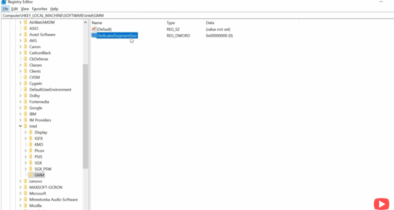Select the Minnetonka Audio Software folder icon

[25, 200]
